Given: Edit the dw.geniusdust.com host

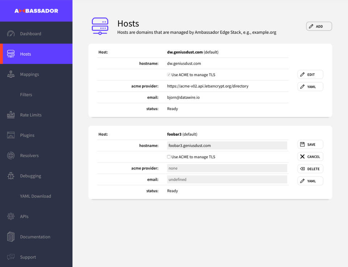Looking at the screenshot, I should pyautogui.click(x=310, y=75).
